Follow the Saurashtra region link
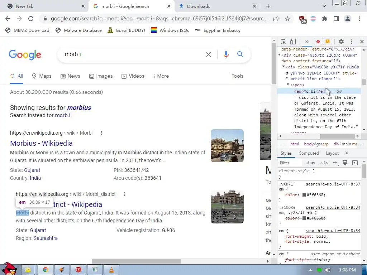The height and width of the screenshot is (275, 367). click(x=46, y=238)
